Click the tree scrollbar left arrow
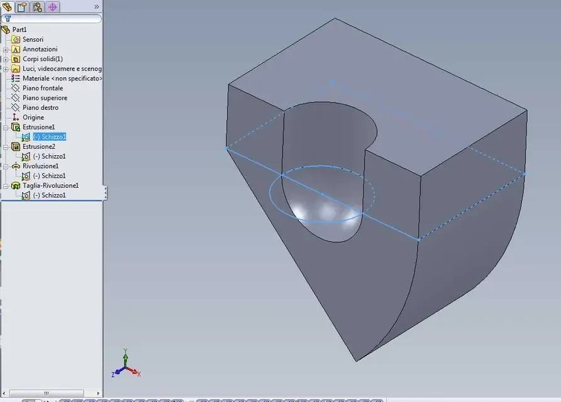The image size is (561, 402). [x=4, y=393]
